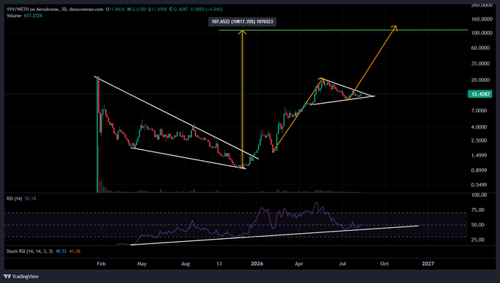Click the 60.0000 price axis label
Image resolution: width=500 pixels, height=283 pixels.
point(480,48)
